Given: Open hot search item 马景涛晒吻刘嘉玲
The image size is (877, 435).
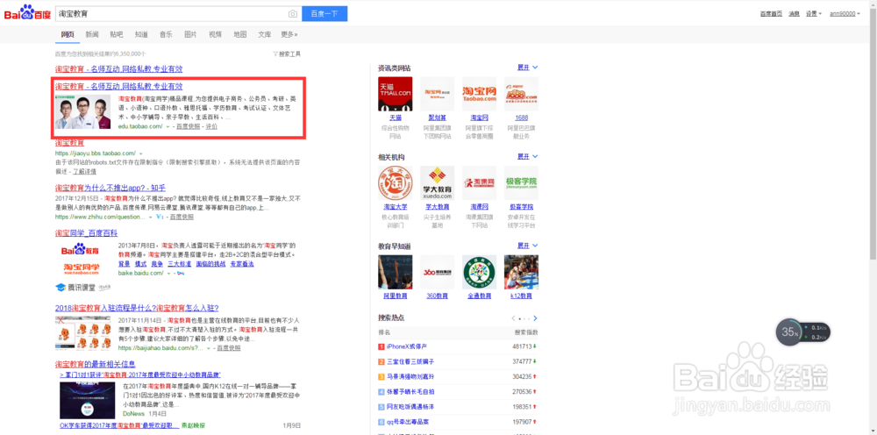Looking at the screenshot, I should [410, 377].
